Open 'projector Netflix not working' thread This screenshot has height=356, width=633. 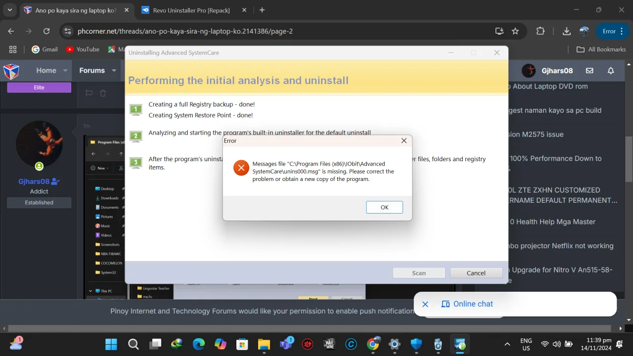(x=561, y=246)
